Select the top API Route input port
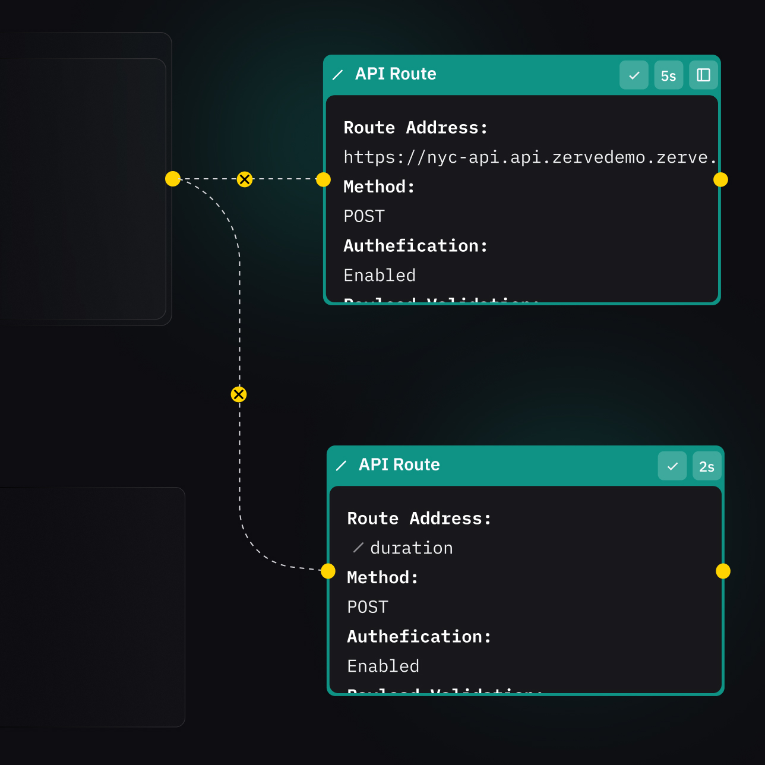 point(324,179)
